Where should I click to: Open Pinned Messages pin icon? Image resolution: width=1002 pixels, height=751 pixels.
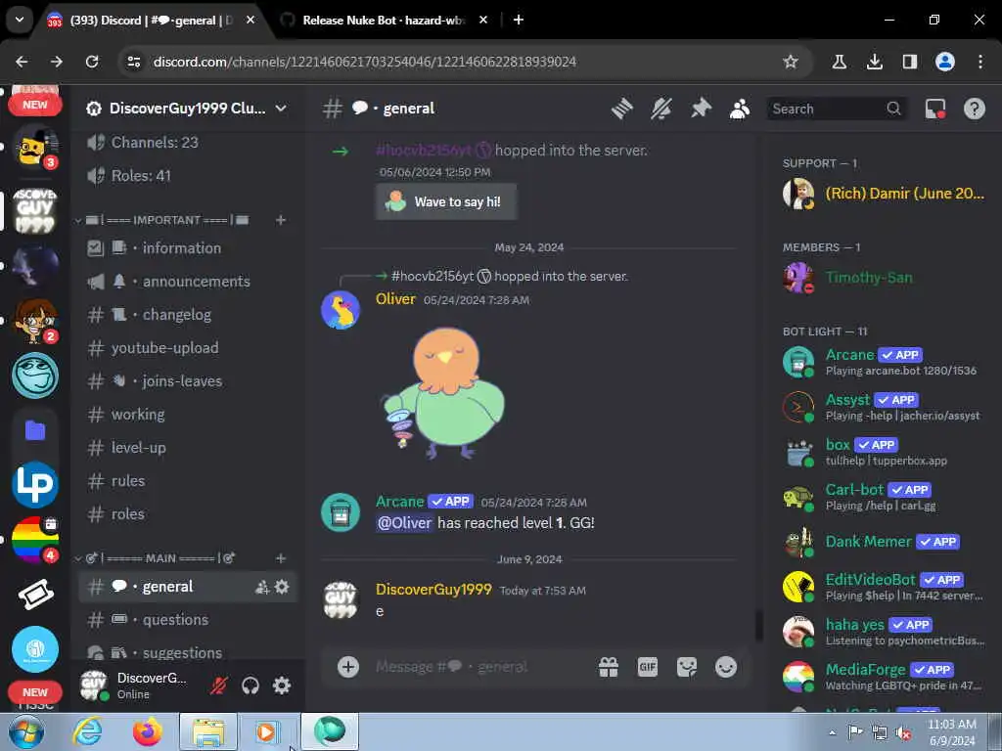701,109
